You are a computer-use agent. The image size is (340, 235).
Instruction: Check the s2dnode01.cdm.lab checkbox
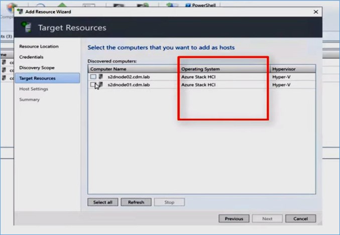point(93,85)
